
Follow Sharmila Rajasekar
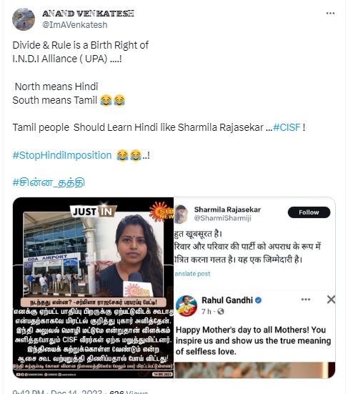pyautogui.click(x=309, y=212)
